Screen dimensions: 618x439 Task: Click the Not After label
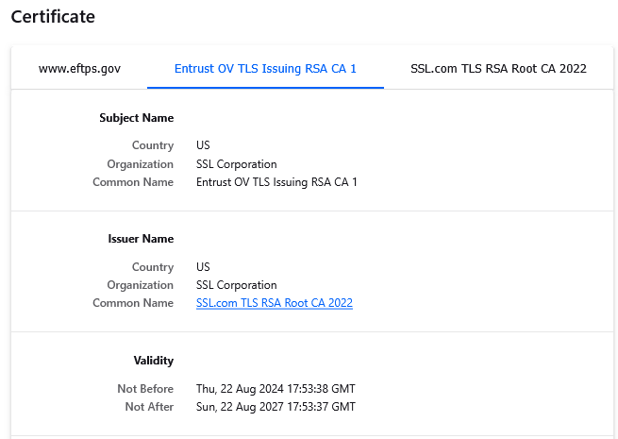[149, 407]
